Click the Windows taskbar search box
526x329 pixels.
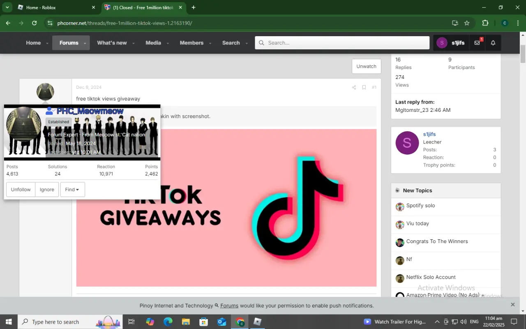tap(70, 322)
